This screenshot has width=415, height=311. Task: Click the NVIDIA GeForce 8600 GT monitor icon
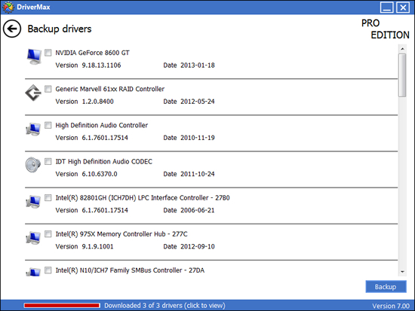[34, 56]
